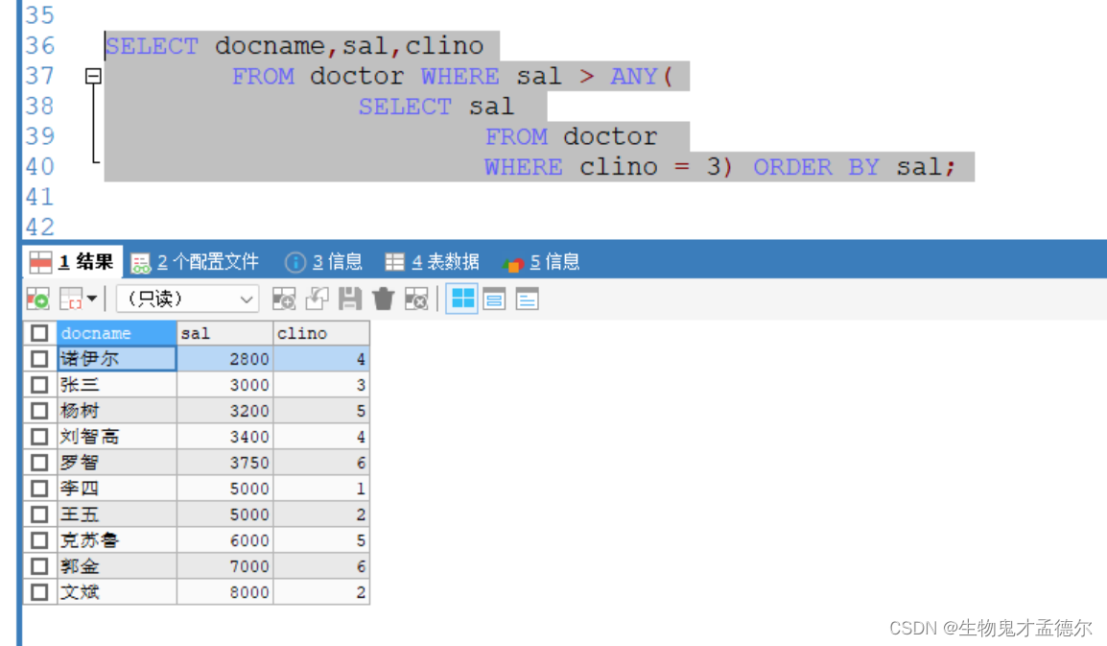
Task: Select the 刘智高 name cell
Action: pyautogui.click(x=116, y=437)
